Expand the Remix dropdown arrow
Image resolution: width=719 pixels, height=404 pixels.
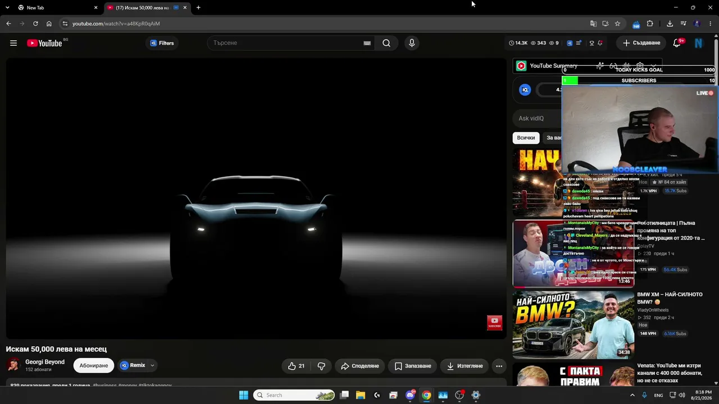click(152, 365)
